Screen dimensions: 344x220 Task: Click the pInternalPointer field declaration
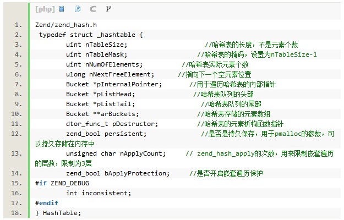point(114,84)
